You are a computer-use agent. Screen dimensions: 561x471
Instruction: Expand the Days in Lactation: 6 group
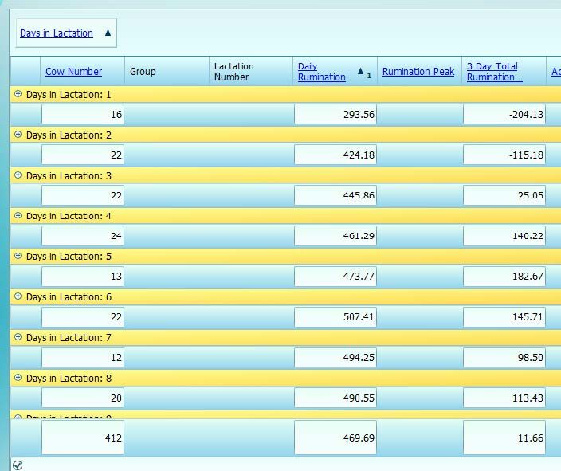(18, 296)
